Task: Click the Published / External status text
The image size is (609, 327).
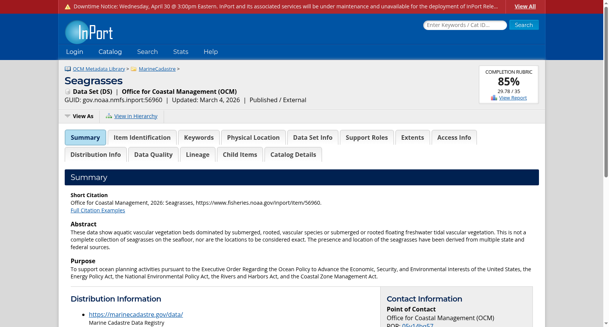Action: [278, 100]
